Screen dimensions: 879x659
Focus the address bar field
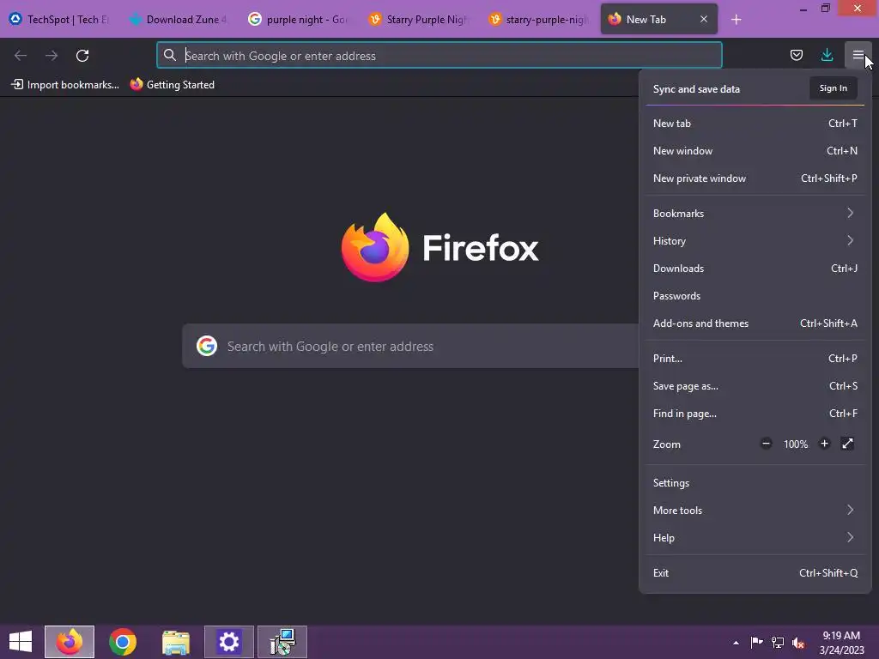point(439,56)
